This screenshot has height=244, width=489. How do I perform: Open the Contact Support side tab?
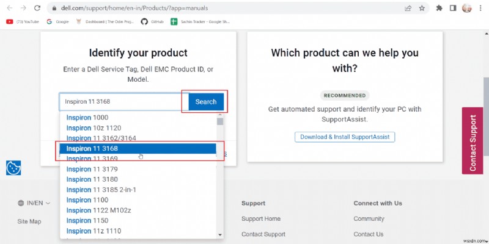[472, 140]
